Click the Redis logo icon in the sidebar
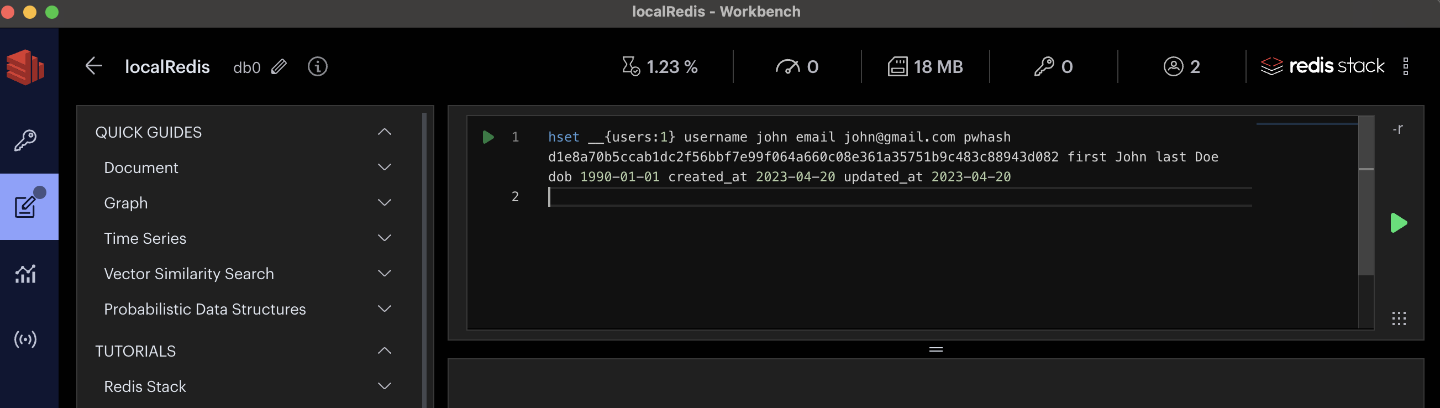 pyautogui.click(x=25, y=67)
